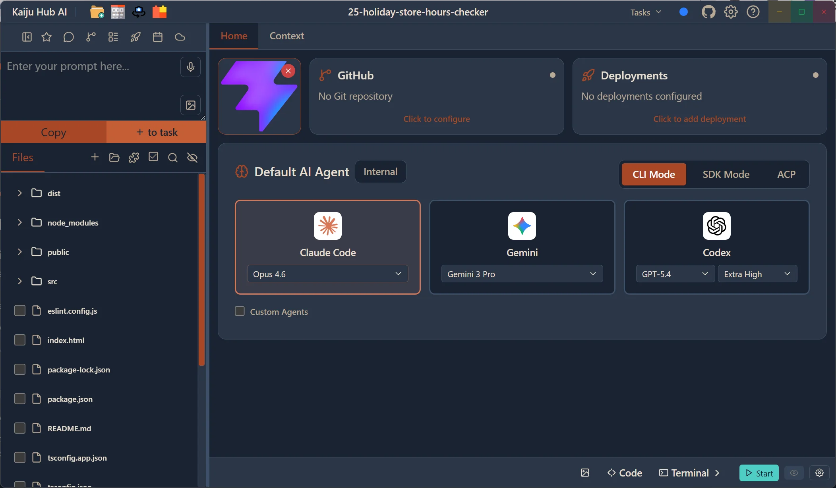This screenshot has height=488, width=836.
Task: Open chat bubble icon
Action: [68, 37]
